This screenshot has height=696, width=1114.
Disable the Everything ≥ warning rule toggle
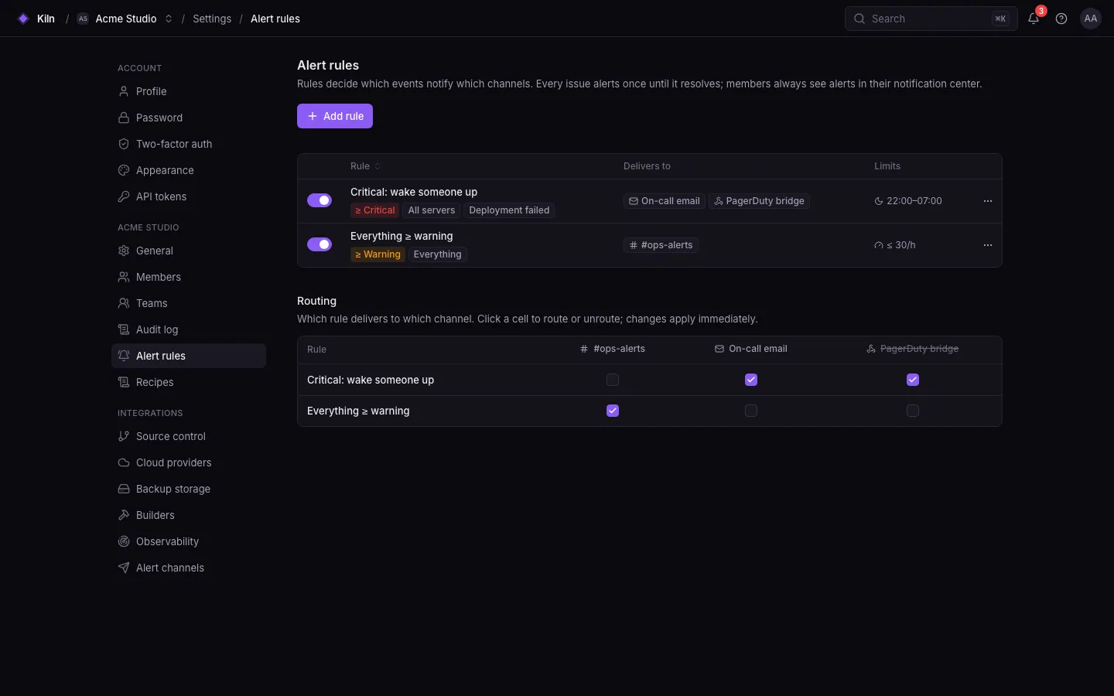tap(320, 244)
